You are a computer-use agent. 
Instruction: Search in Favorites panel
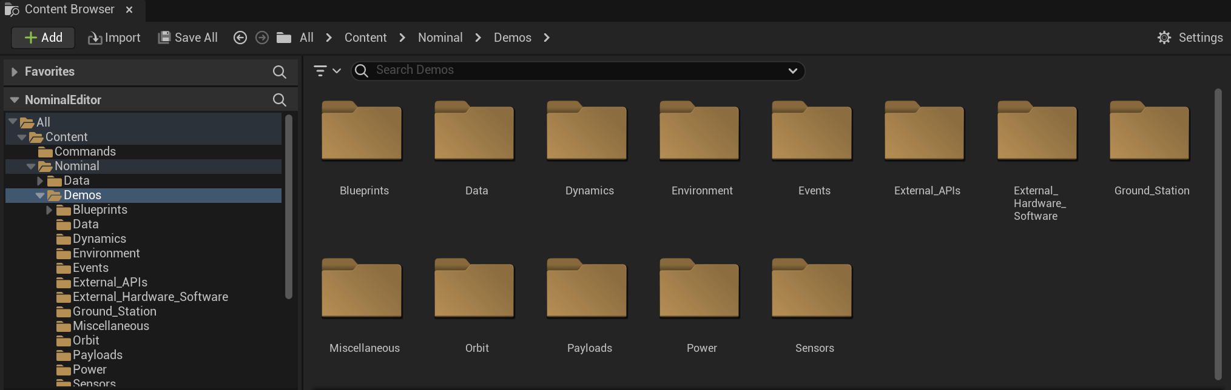[279, 72]
